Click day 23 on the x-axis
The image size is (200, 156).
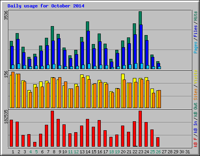141,152
